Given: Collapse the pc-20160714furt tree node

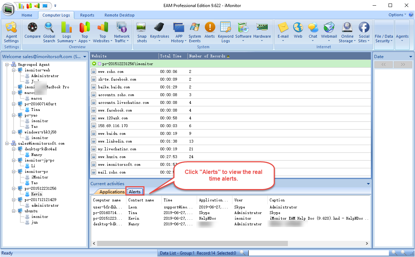Looking at the screenshot, I should pyautogui.click(x=13, y=104).
